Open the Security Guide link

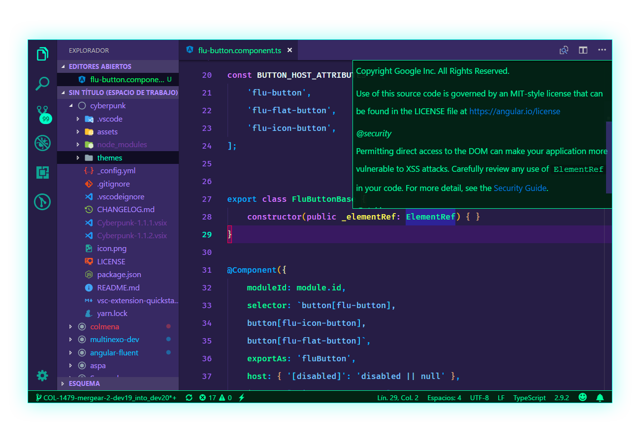click(520, 188)
